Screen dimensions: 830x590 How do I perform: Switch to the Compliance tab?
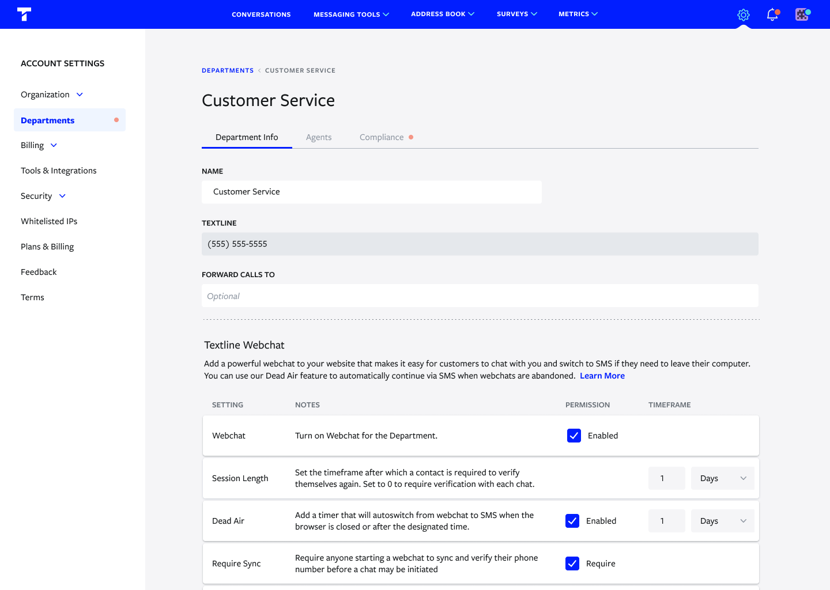[386, 137]
